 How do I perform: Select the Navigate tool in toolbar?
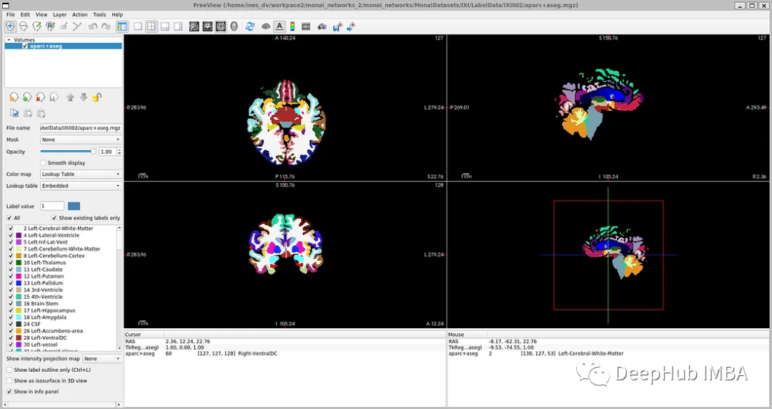11,26
